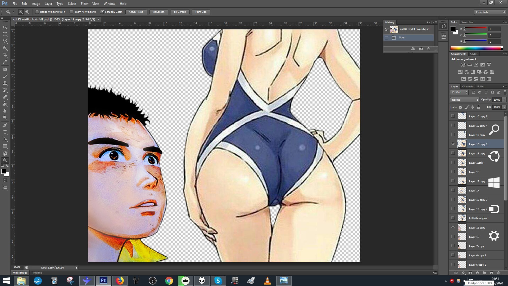Screen dimensions: 508x286
Task: Switch to the Channels tab
Action: pos(467,87)
